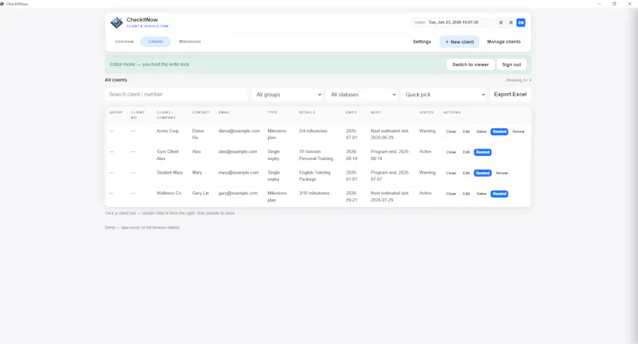
Task: Send a reminder to Student Mary
Action: 482,173
